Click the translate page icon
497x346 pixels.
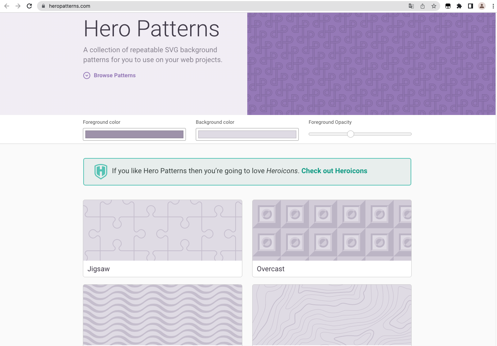pos(411,6)
